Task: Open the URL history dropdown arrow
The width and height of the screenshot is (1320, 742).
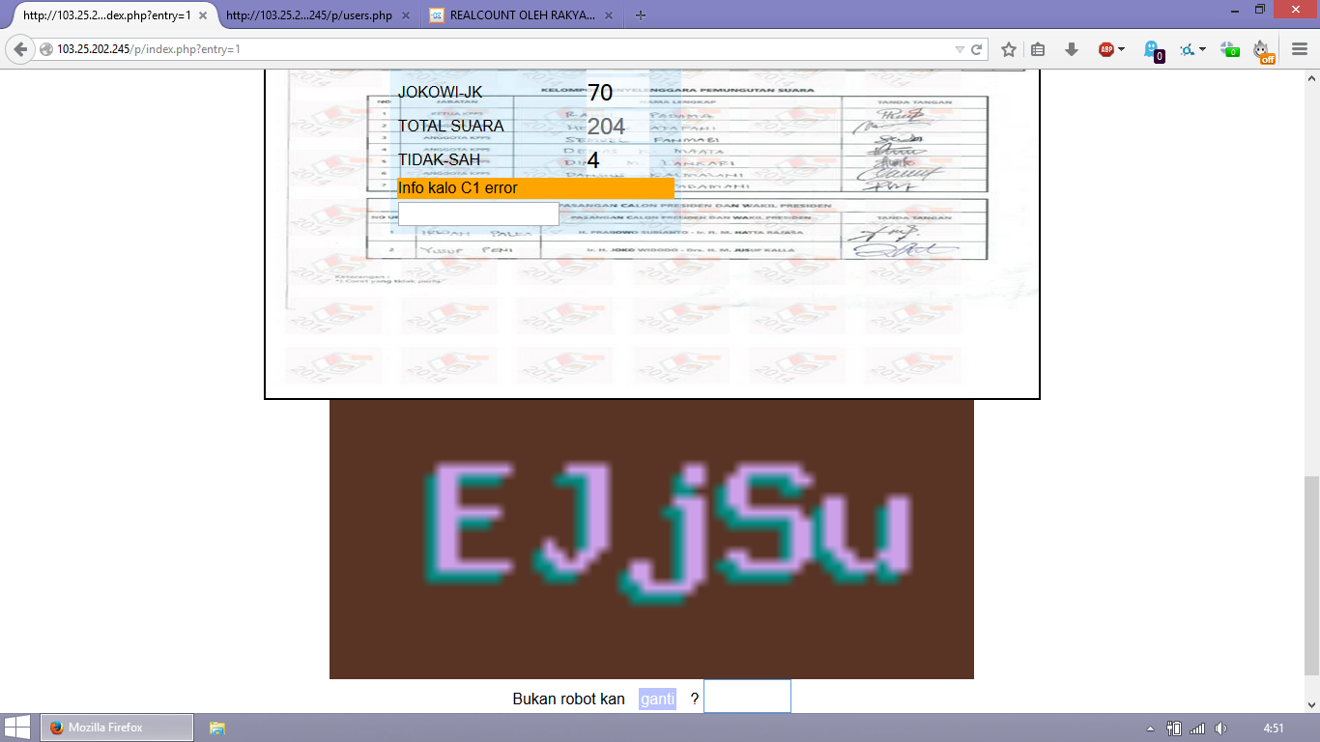Action: (960, 49)
